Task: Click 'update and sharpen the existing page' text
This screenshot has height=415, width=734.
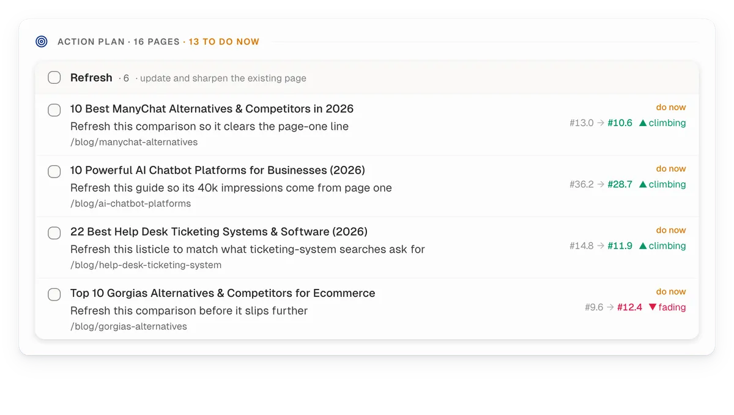Action: (223, 78)
